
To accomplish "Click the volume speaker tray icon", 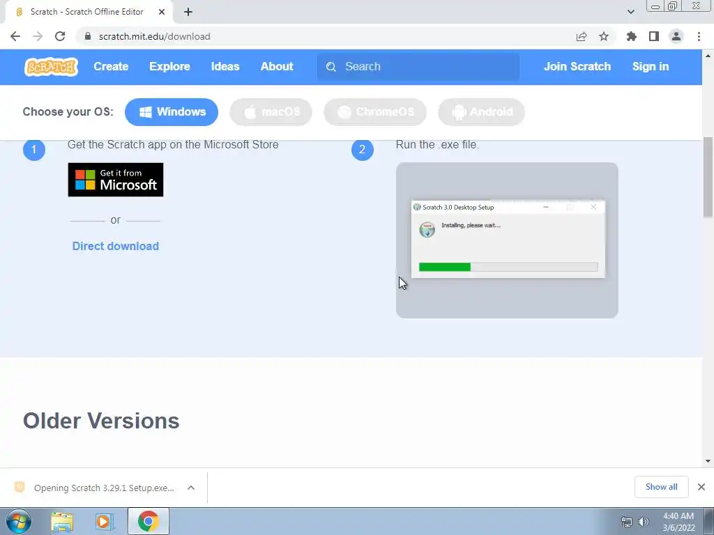I will coord(644,522).
